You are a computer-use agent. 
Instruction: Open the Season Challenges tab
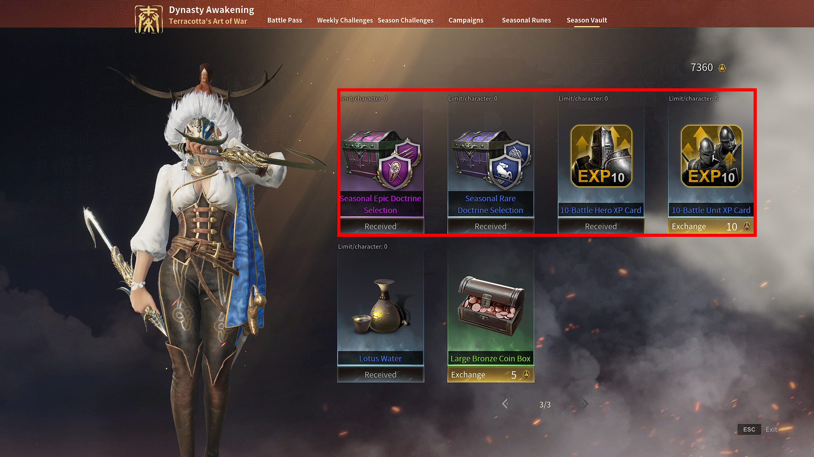tap(405, 20)
